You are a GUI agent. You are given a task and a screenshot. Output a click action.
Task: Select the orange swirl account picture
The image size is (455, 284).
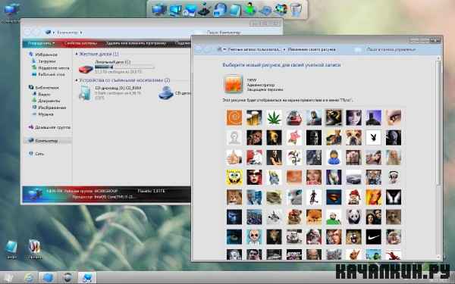point(234,117)
